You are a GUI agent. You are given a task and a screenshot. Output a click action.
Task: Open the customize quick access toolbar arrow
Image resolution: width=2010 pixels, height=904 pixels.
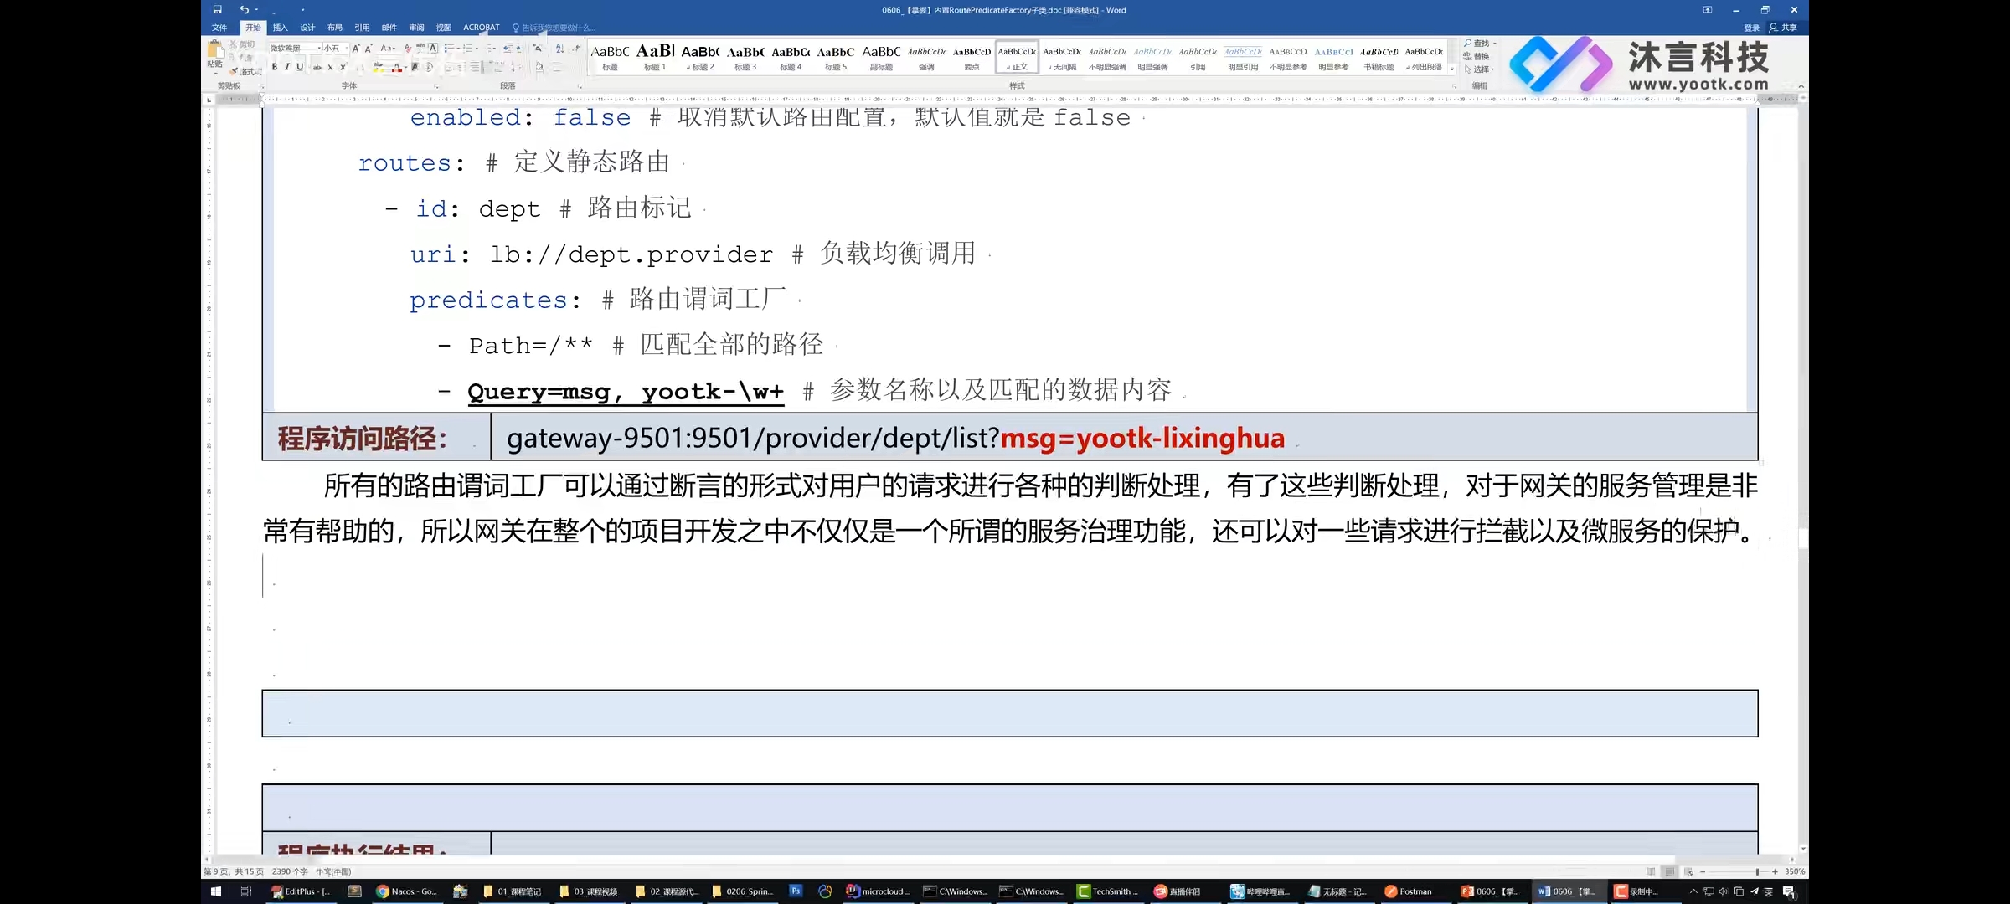tap(302, 10)
